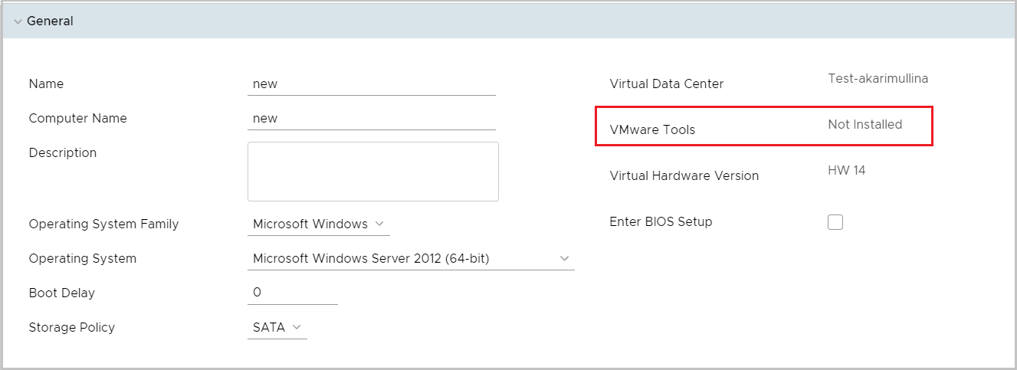Collapse the General section chevron
1017x370 pixels.
(x=18, y=21)
